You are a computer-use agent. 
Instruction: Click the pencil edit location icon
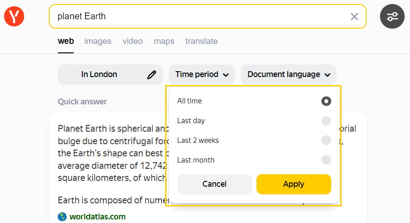152,75
